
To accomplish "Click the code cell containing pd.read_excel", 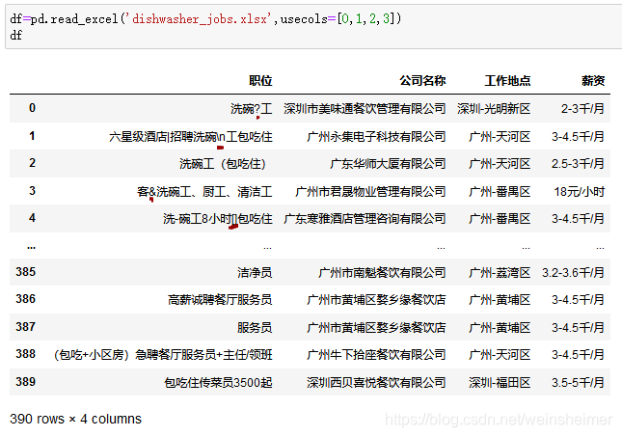I will 313,27.
